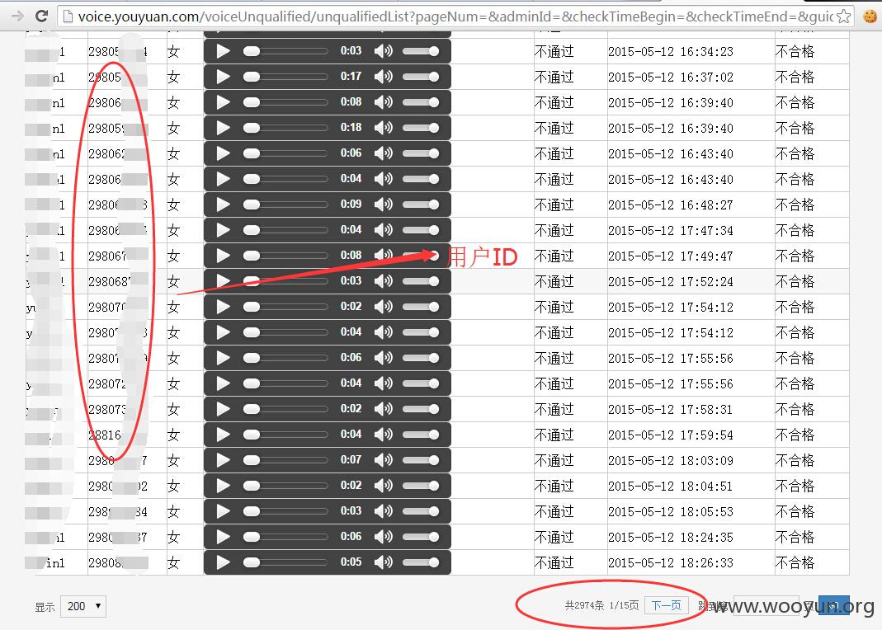This screenshot has width=882, height=630.
Task: Mute the audio in the 18:04:51 row
Action: [384, 486]
